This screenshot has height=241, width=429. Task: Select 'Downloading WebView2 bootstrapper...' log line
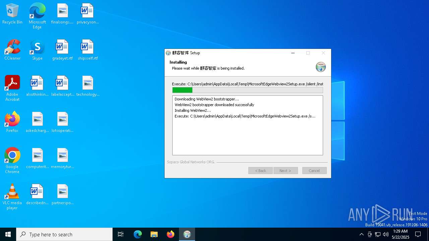pyautogui.click(x=207, y=99)
